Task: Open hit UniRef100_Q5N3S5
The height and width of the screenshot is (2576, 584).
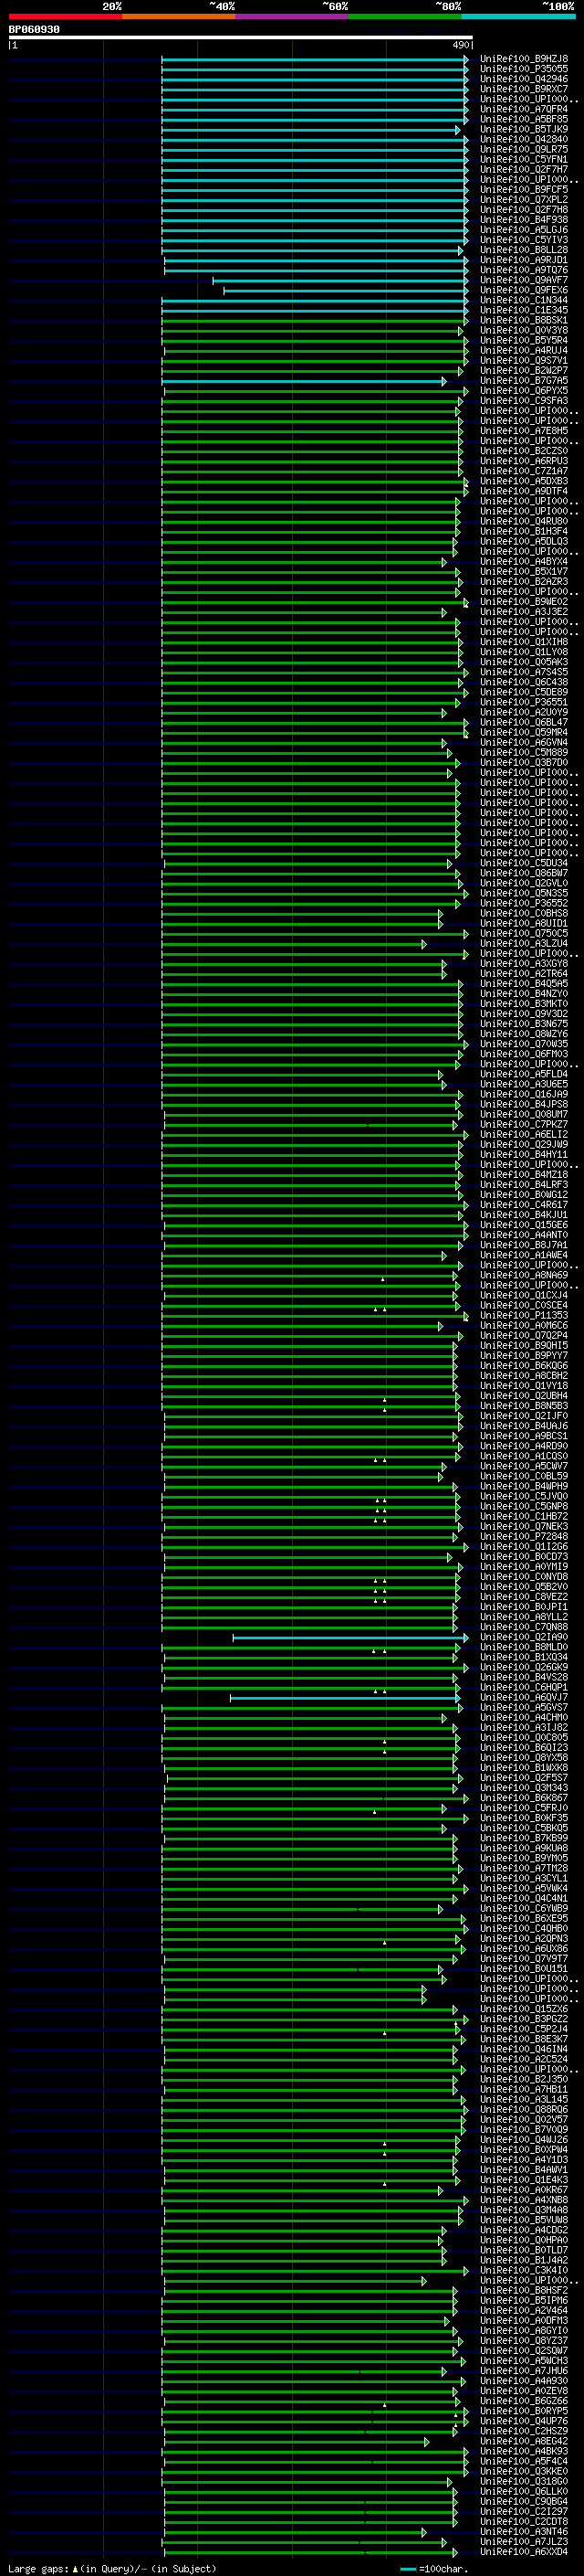Action: pos(524,893)
